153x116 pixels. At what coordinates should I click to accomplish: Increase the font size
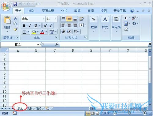45,26
